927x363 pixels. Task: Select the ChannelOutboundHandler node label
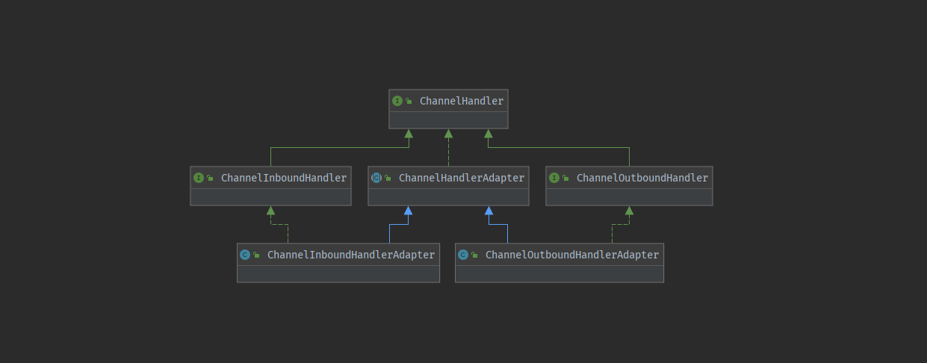tap(642, 178)
